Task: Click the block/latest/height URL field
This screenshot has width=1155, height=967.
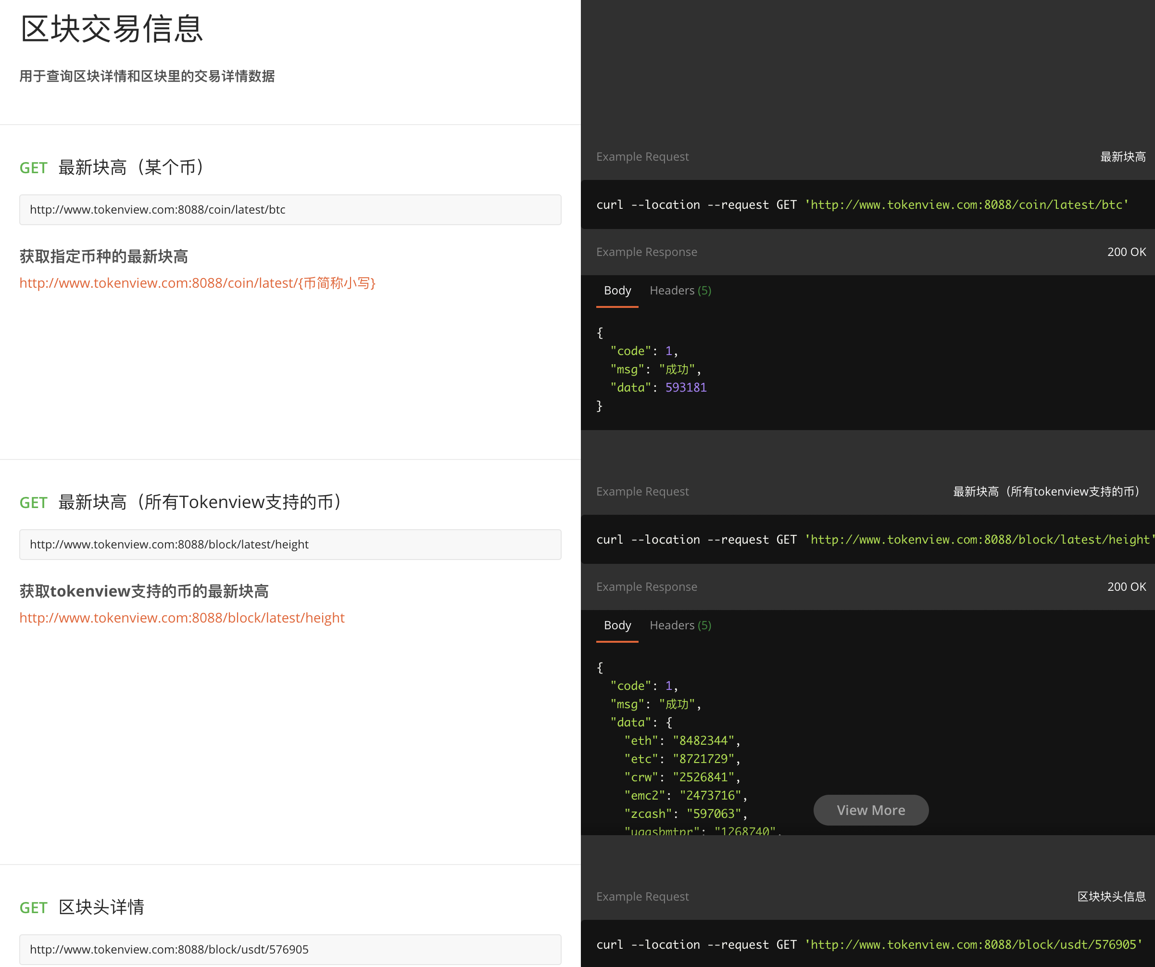Action: tap(290, 544)
